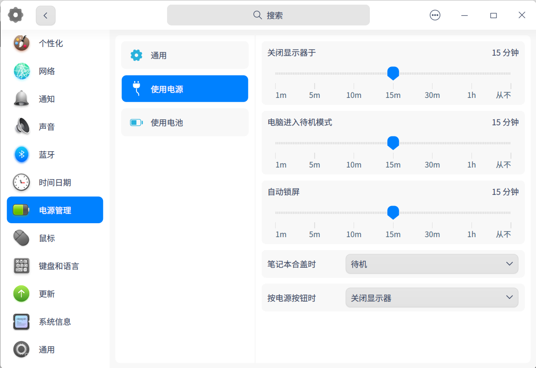Go back with the left arrow button
Image resolution: width=536 pixels, height=368 pixels.
click(45, 15)
